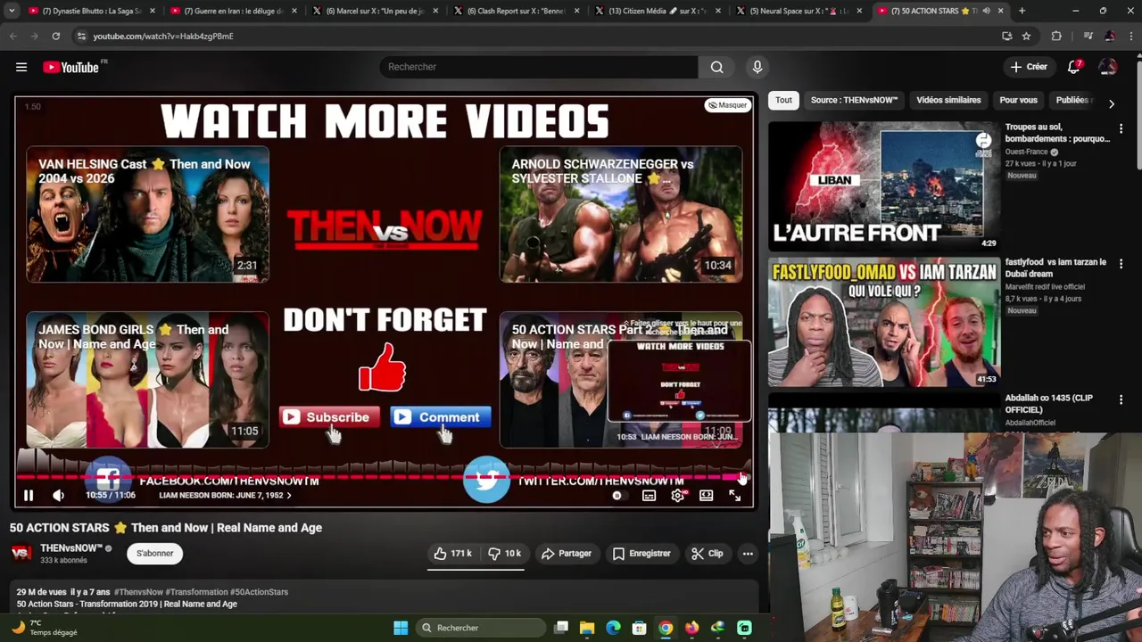
Task: Click the Ouest-France channel name
Action: coord(1026,152)
